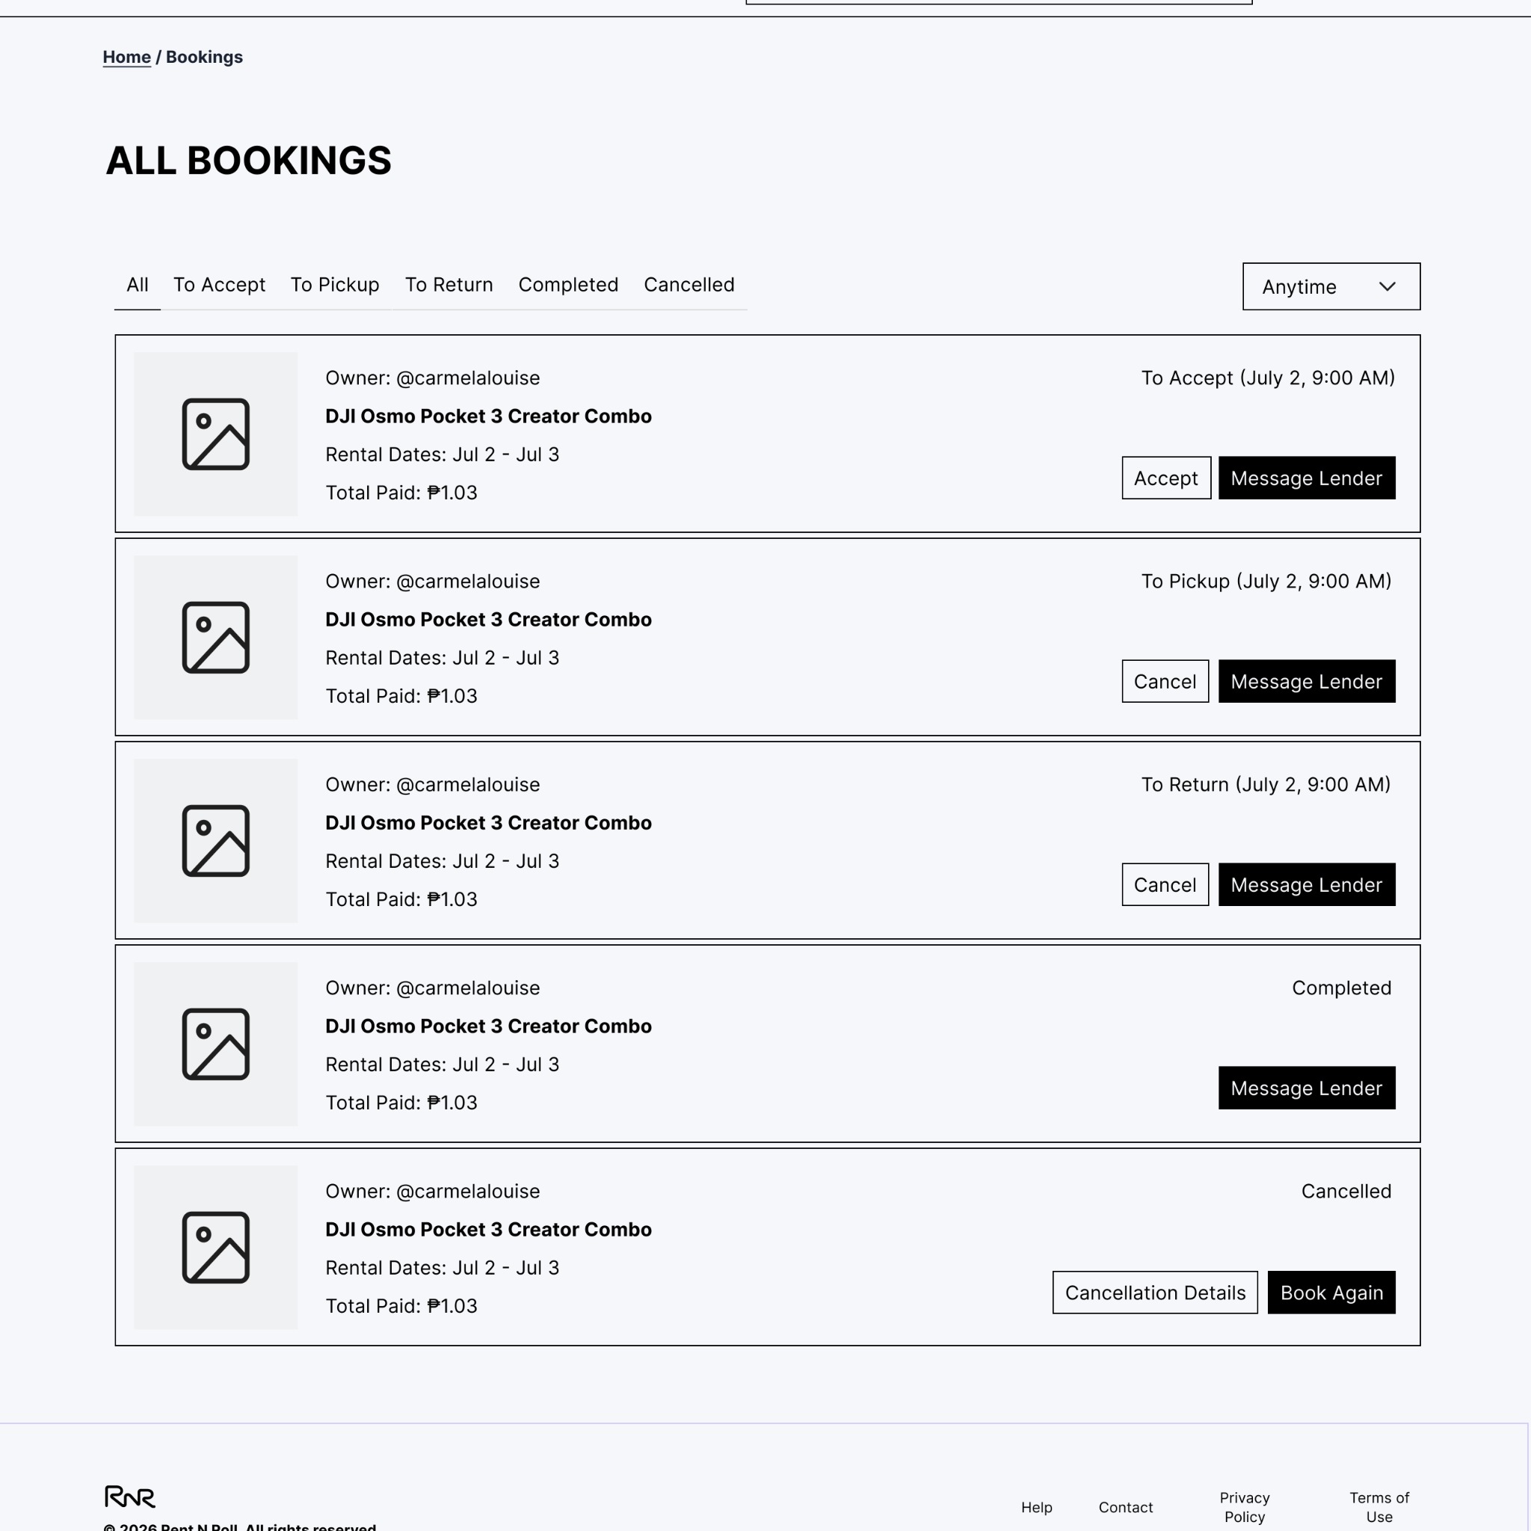Open the Privacy Policy footer link
This screenshot has width=1531, height=1531.
pyautogui.click(x=1245, y=1507)
